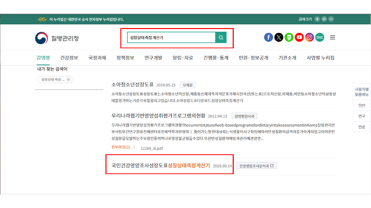
Task: Select 연구 in user menu sidebar
Action: (361, 116)
